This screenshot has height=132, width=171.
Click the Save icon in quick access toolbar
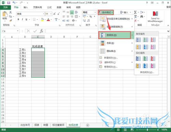9,3
